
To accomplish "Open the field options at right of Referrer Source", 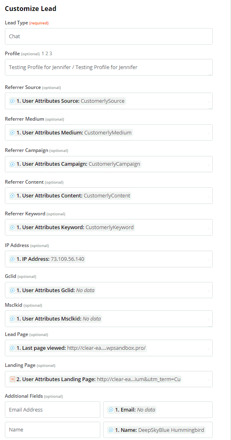I will coord(209,102).
